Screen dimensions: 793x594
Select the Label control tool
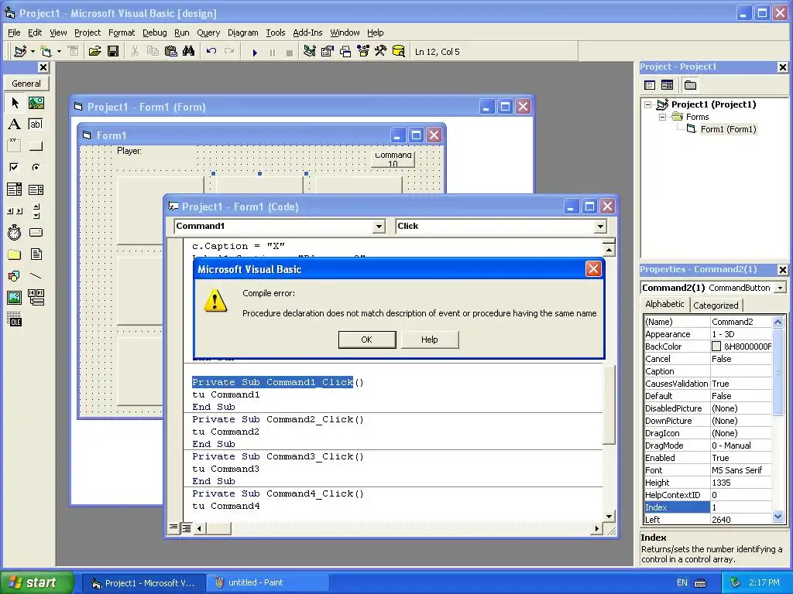pyautogui.click(x=15, y=125)
